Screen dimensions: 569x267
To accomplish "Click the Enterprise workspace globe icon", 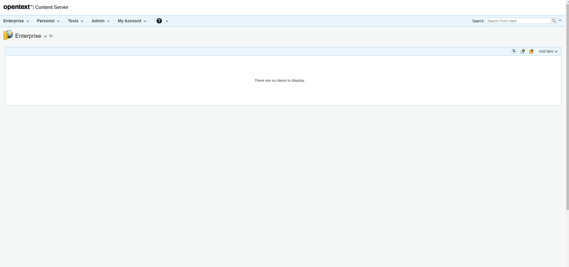I will (x=8, y=35).
